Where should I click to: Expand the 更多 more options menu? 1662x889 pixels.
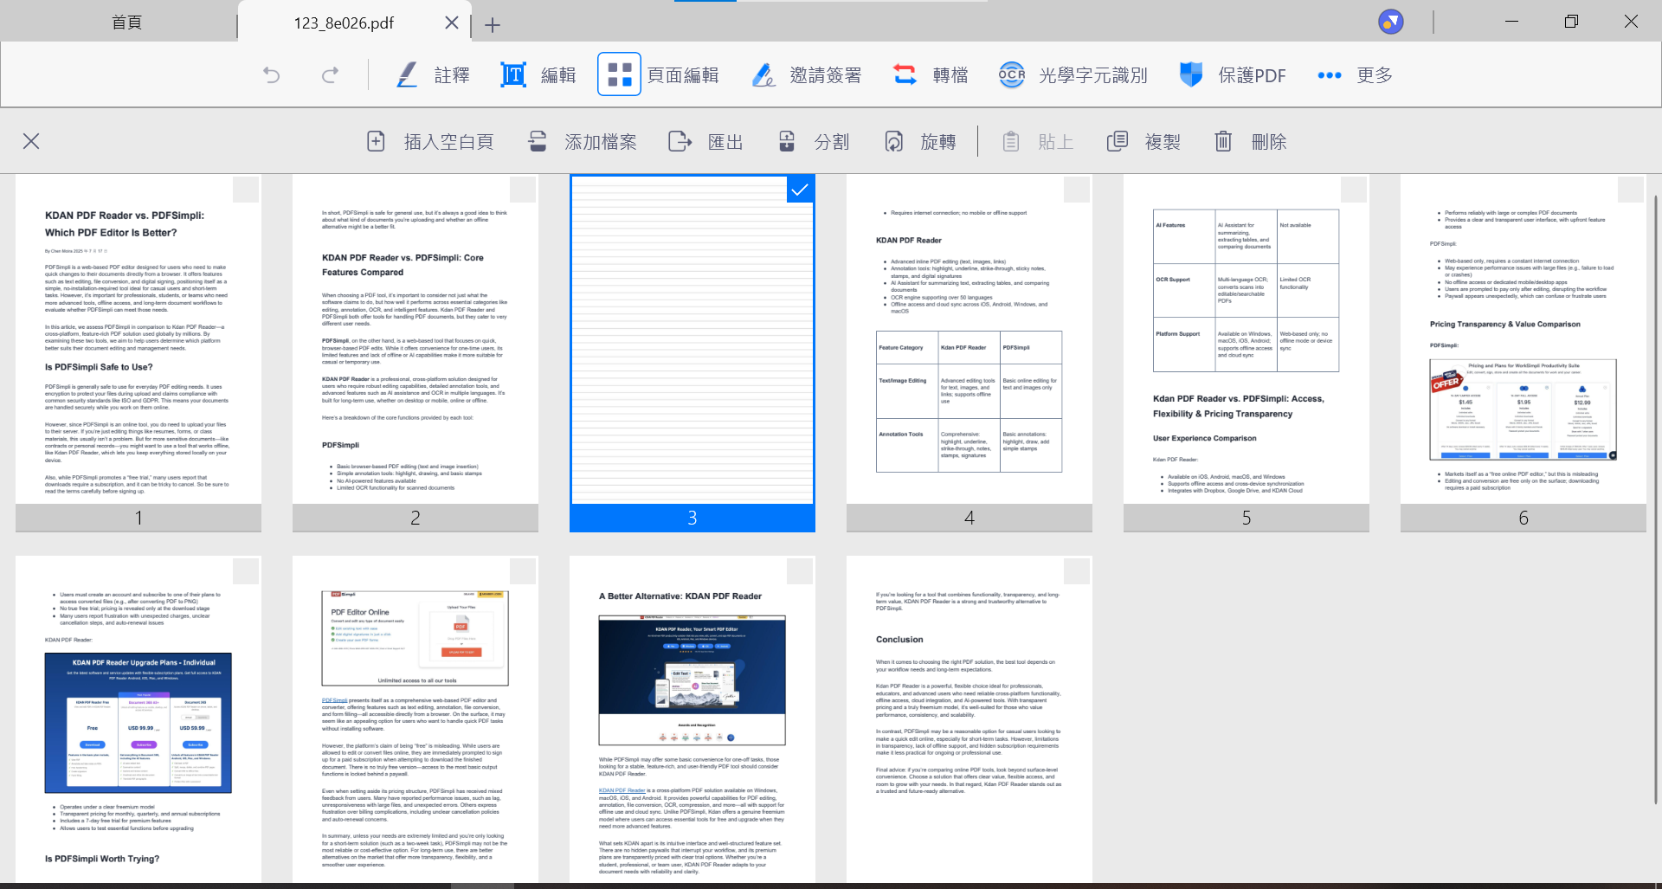pyautogui.click(x=1355, y=75)
